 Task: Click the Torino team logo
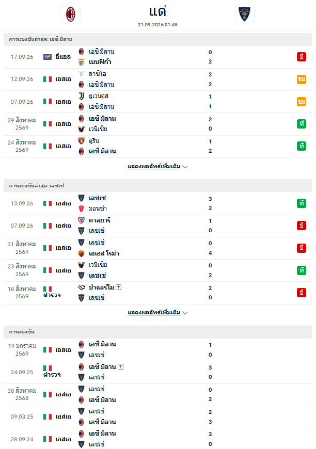(x=82, y=141)
